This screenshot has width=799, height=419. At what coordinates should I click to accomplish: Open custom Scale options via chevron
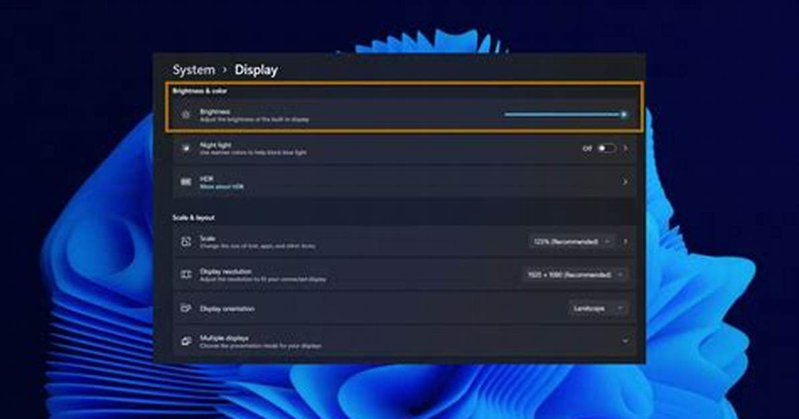click(x=625, y=242)
